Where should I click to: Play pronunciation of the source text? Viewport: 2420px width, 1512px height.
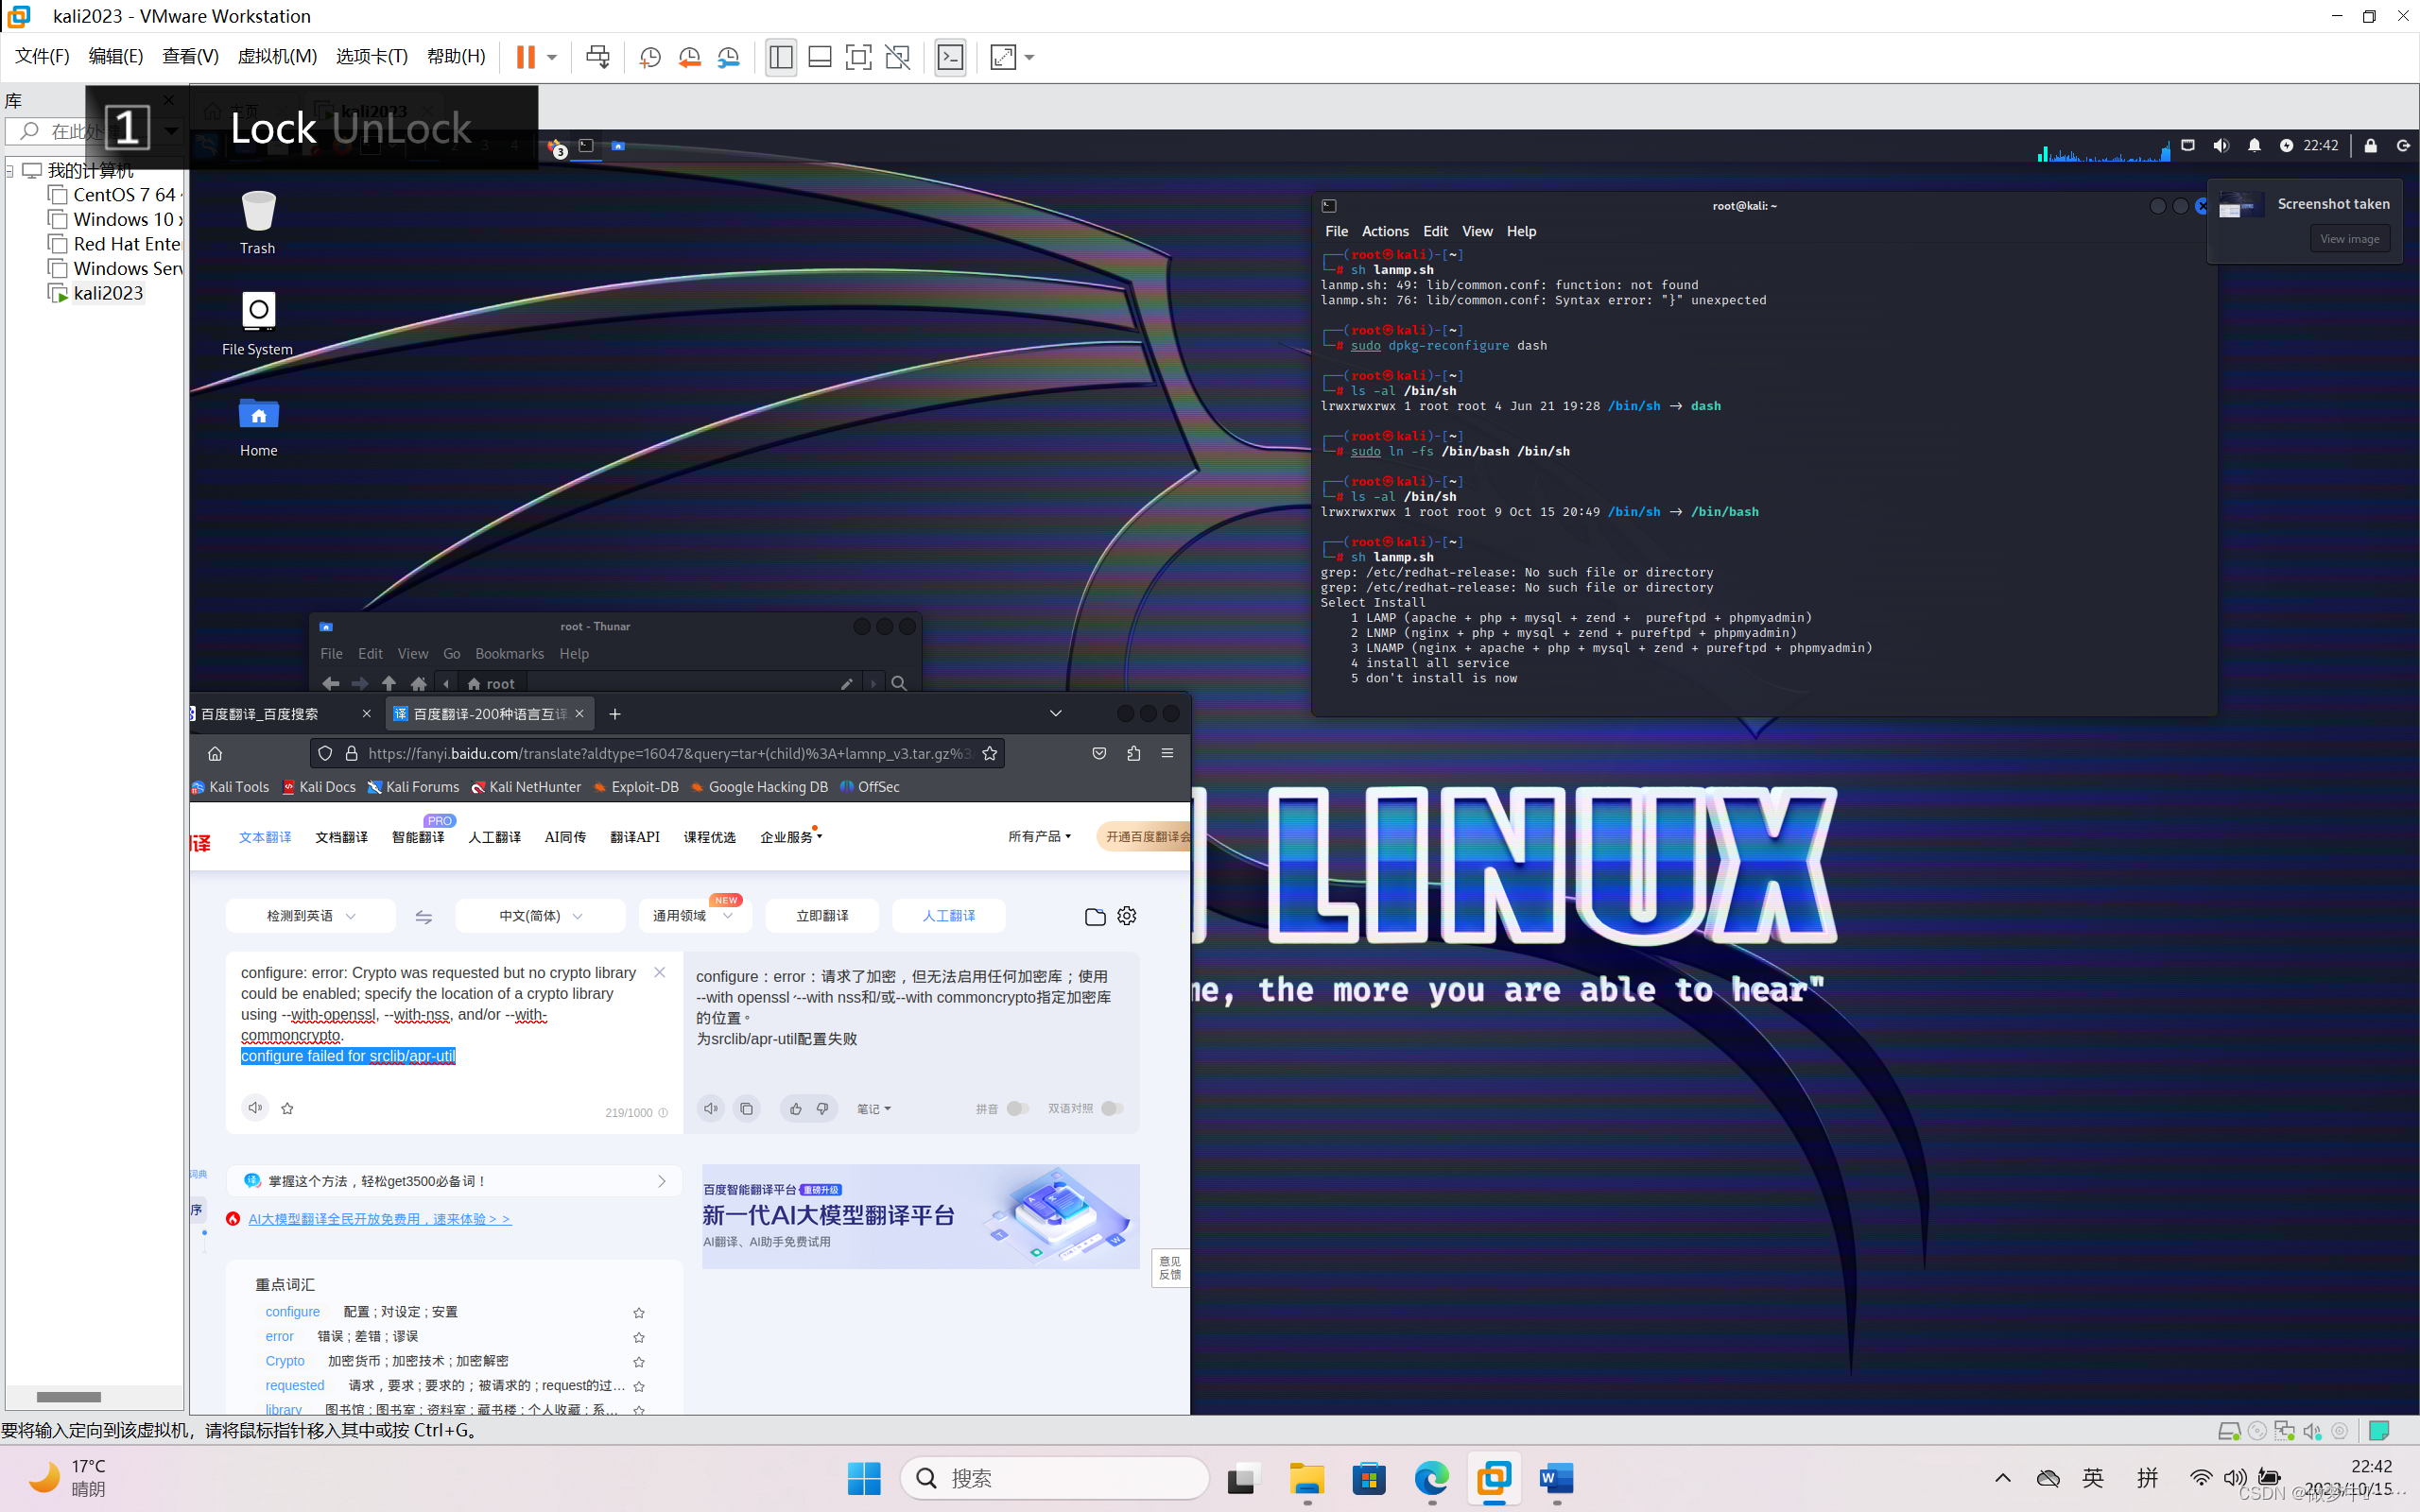(255, 1108)
